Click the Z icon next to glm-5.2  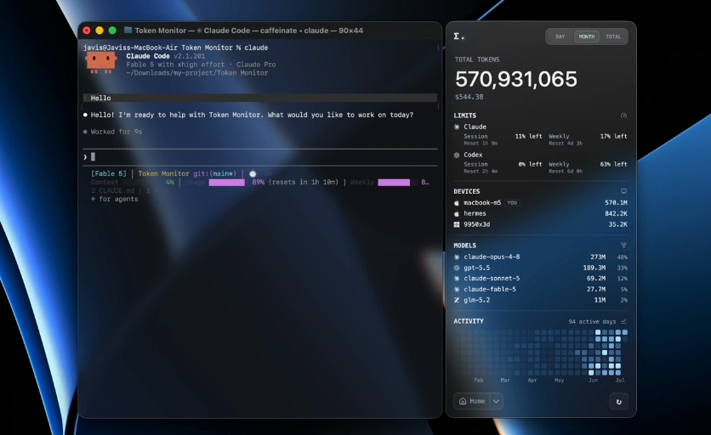click(x=457, y=300)
